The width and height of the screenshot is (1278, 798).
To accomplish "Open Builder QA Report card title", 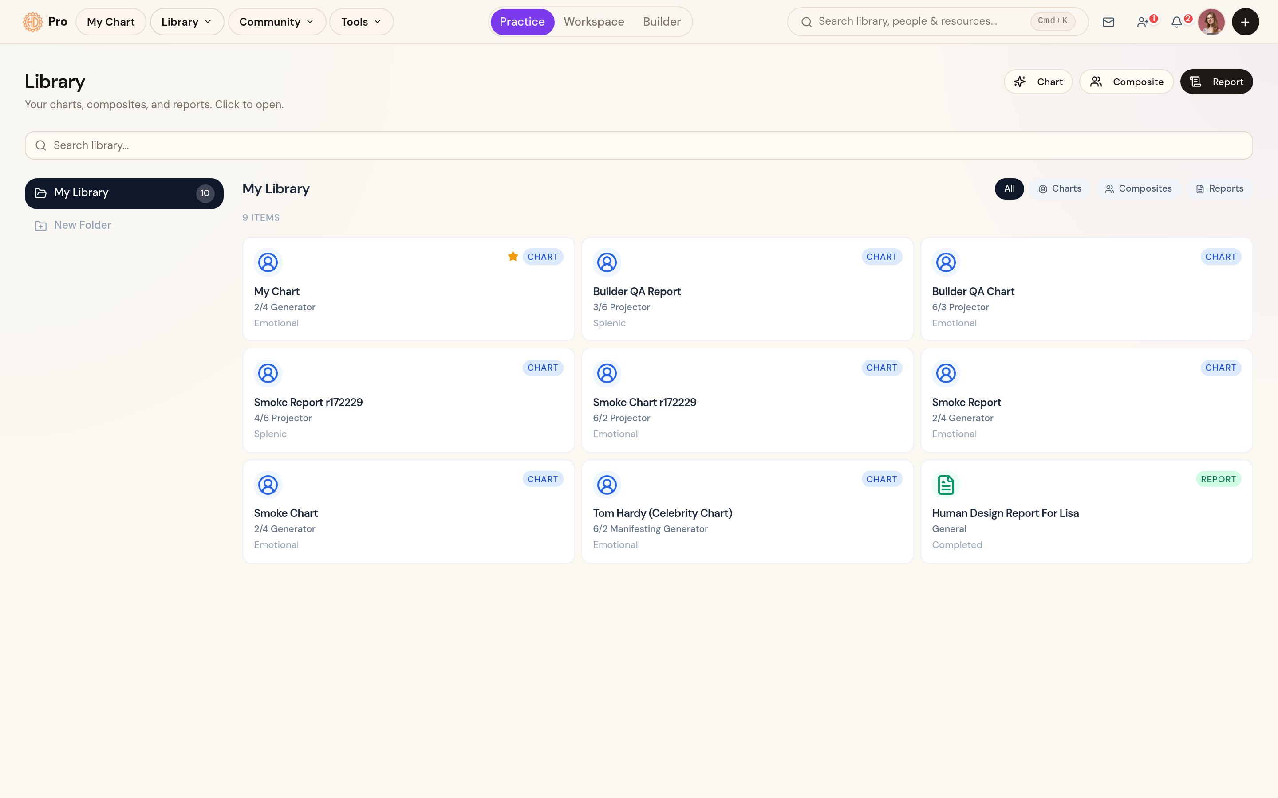I will [x=636, y=291].
